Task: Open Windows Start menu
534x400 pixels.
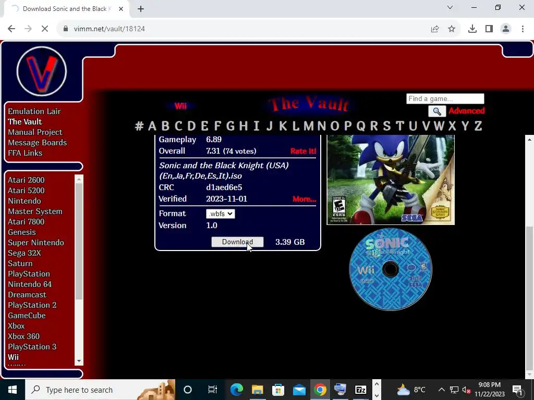Action: pos(13,390)
